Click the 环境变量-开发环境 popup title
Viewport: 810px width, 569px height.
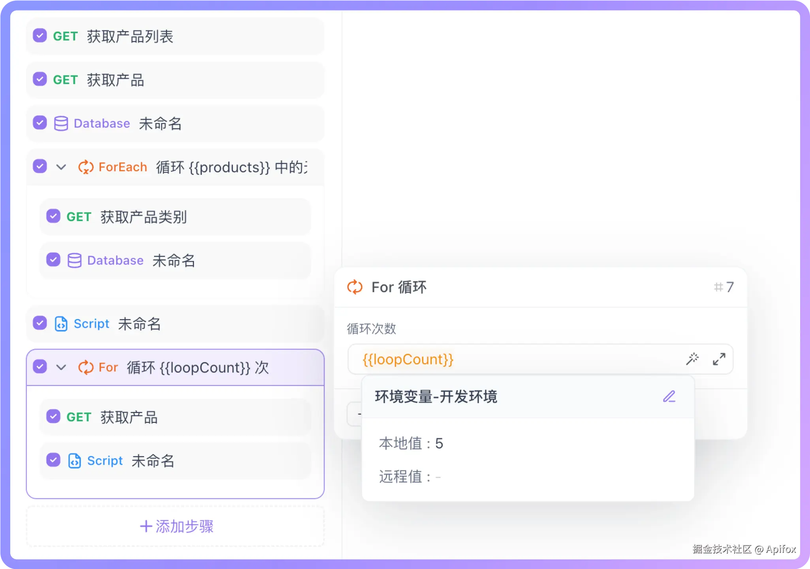(436, 396)
